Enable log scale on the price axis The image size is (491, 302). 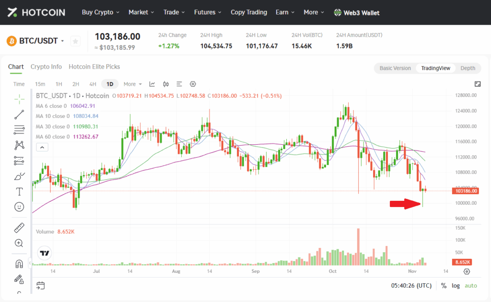coord(456,286)
